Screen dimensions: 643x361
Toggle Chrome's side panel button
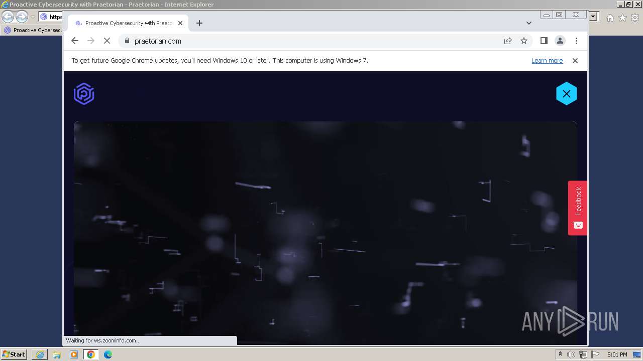tap(544, 41)
